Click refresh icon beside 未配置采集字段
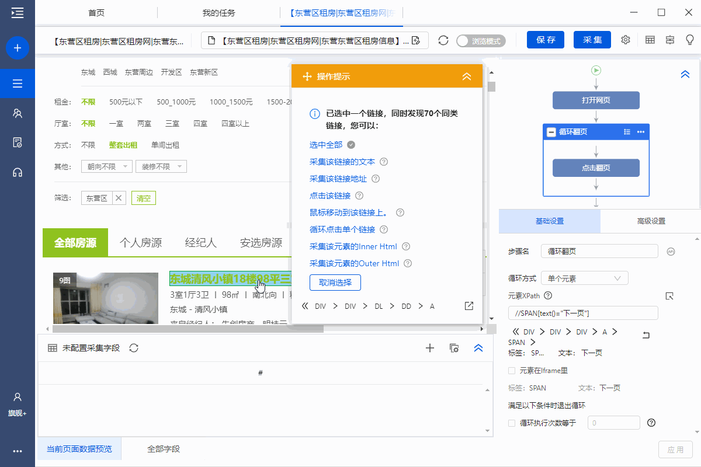 [134, 348]
